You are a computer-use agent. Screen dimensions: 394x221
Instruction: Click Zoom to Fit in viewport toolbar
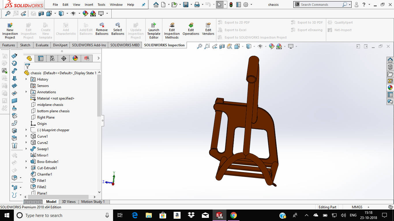pyautogui.click(x=200, y=46)
